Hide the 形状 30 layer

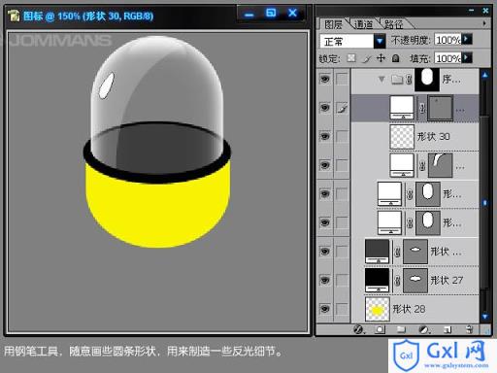point(325,136)
